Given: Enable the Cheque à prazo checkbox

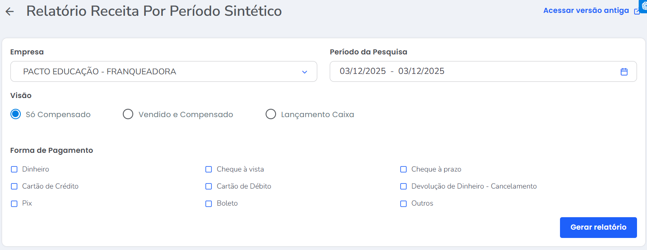Looking at the screenshot, I should pyautogui.click(x=403, y=169).
